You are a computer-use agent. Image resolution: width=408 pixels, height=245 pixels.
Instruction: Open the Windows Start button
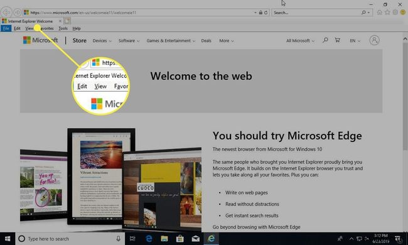(x=8, y=239)
